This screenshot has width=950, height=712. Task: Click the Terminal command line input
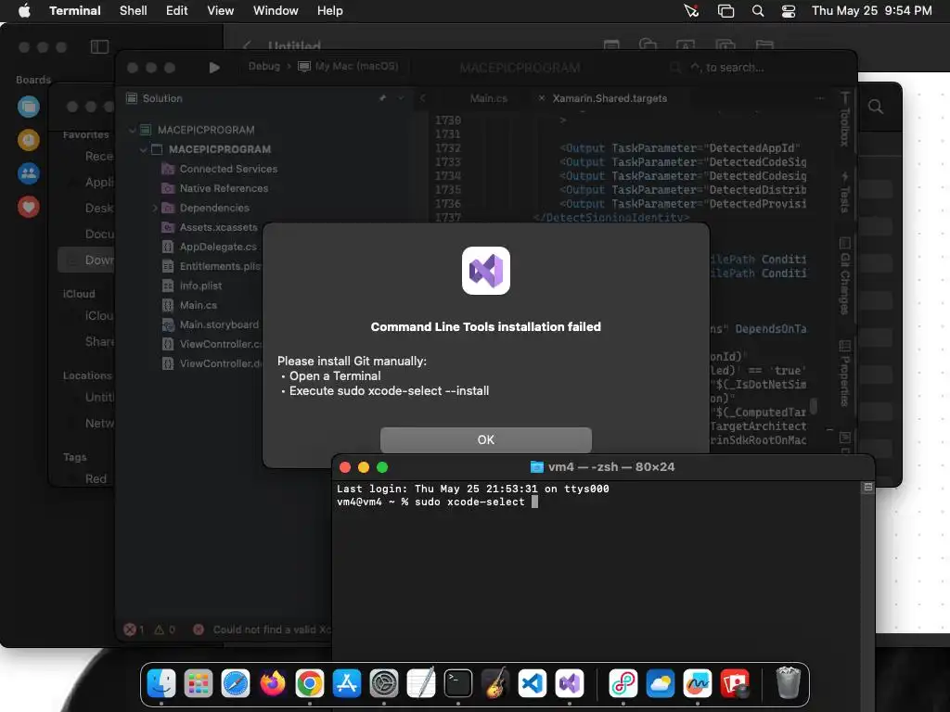(x=533, y=502)
